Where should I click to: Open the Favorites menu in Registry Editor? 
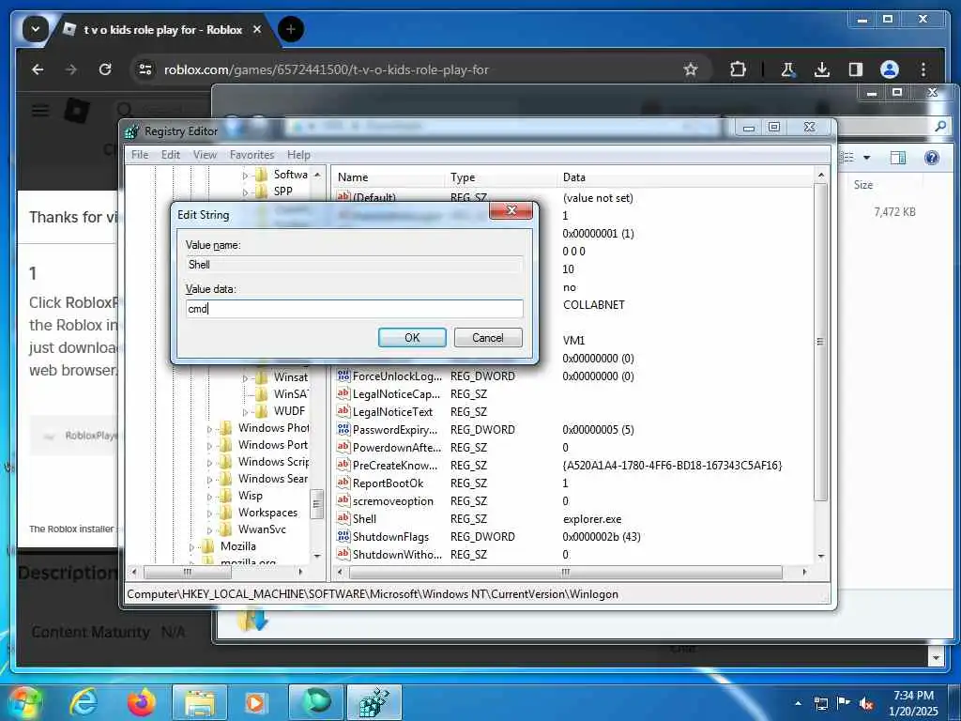click(252, 155)
